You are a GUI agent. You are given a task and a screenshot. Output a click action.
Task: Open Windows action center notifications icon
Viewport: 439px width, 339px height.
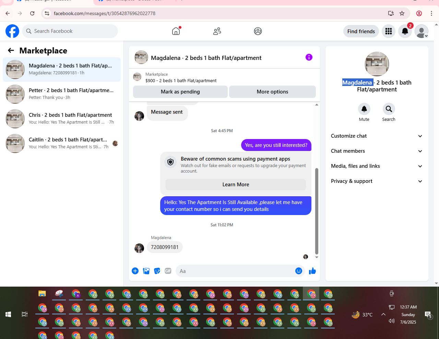click(x=428, y=315)
